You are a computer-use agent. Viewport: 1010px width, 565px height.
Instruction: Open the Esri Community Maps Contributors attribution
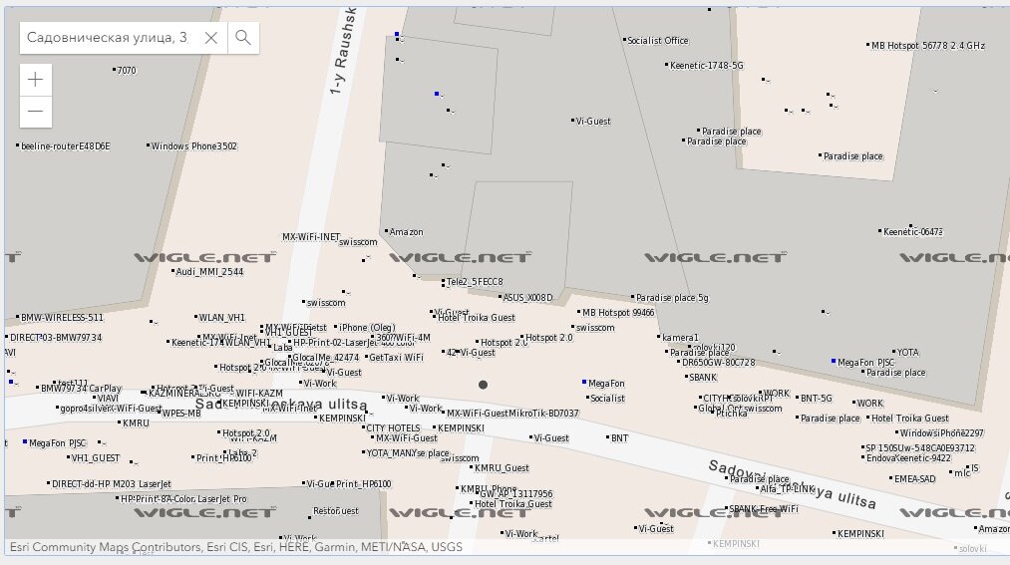pos(236,547)
